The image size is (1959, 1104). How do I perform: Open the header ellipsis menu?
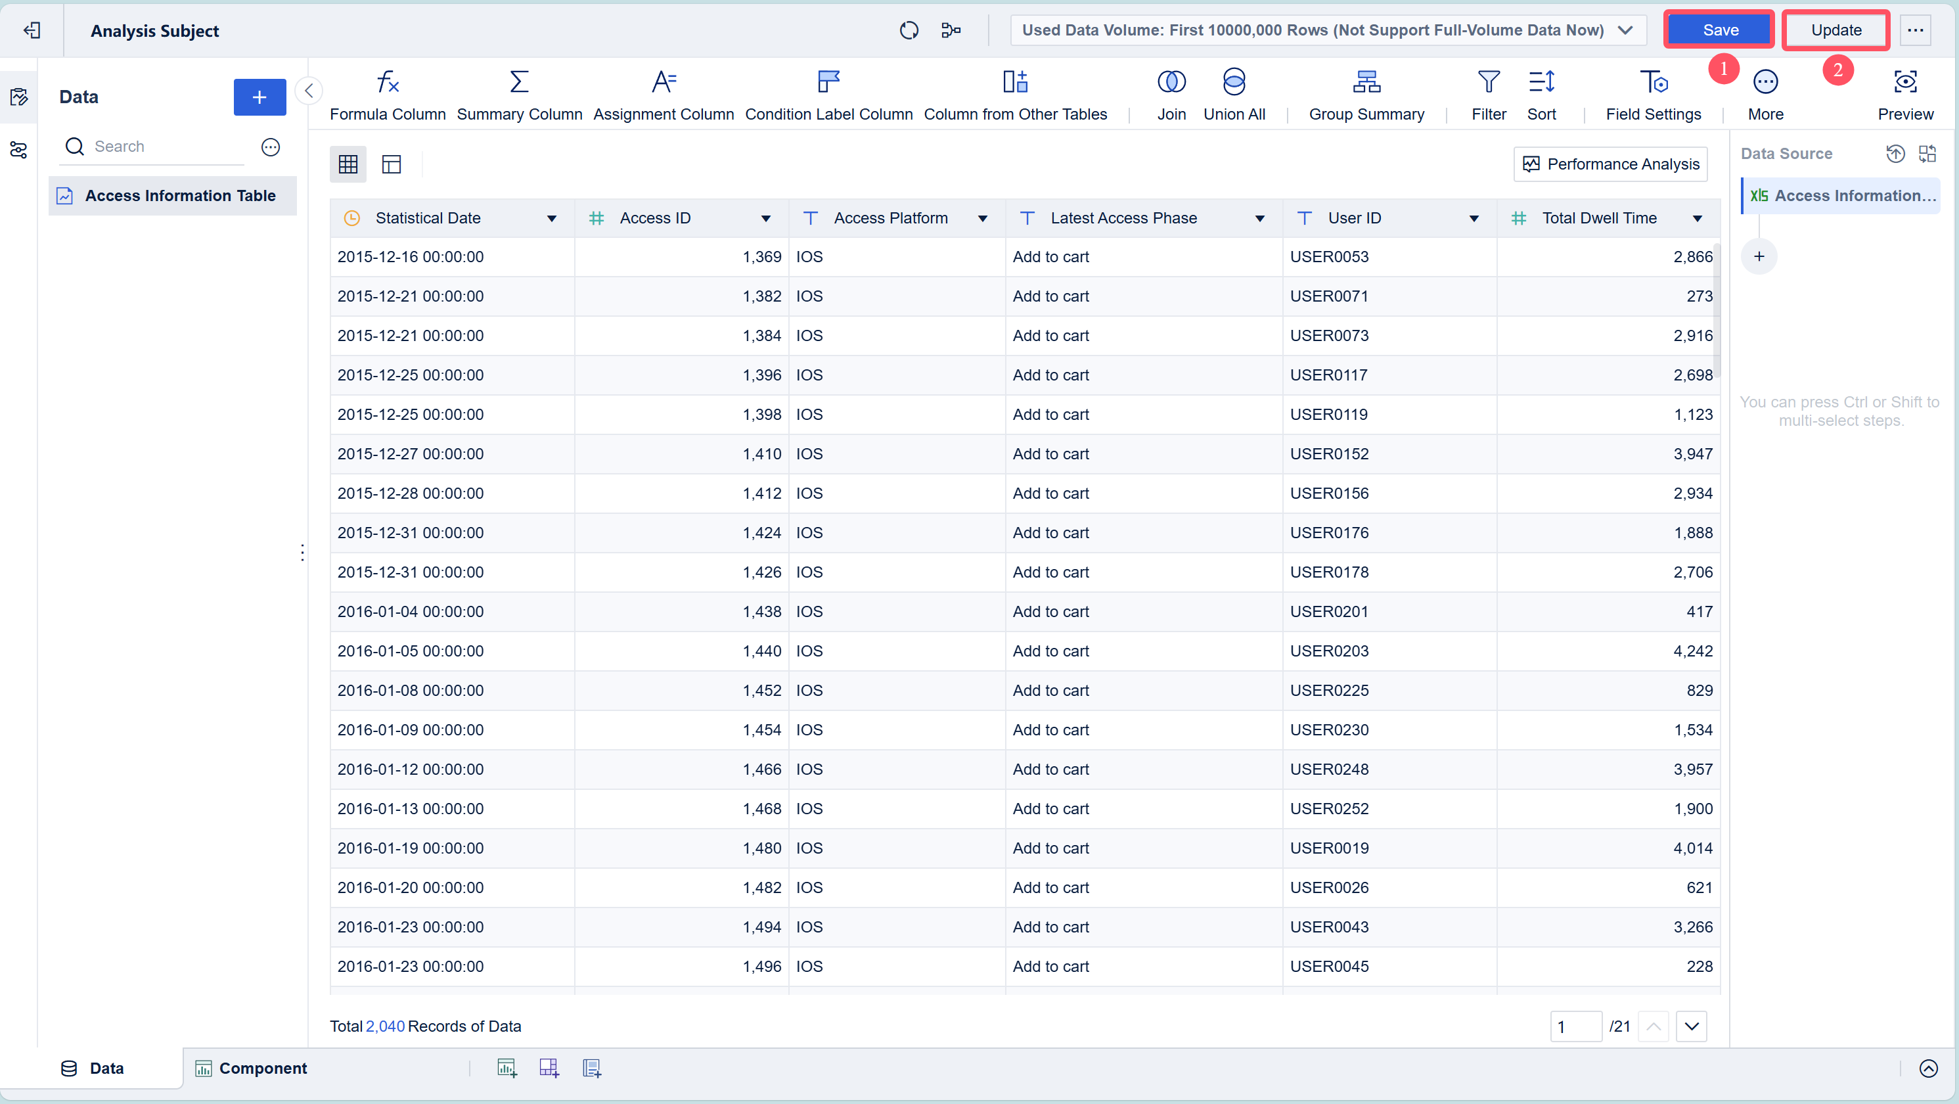1915,30
